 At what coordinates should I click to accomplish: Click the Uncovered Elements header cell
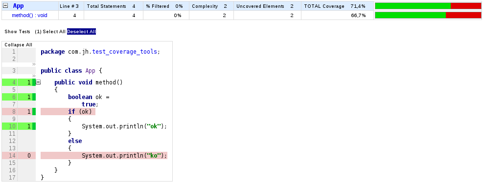(x=267, y=6)
